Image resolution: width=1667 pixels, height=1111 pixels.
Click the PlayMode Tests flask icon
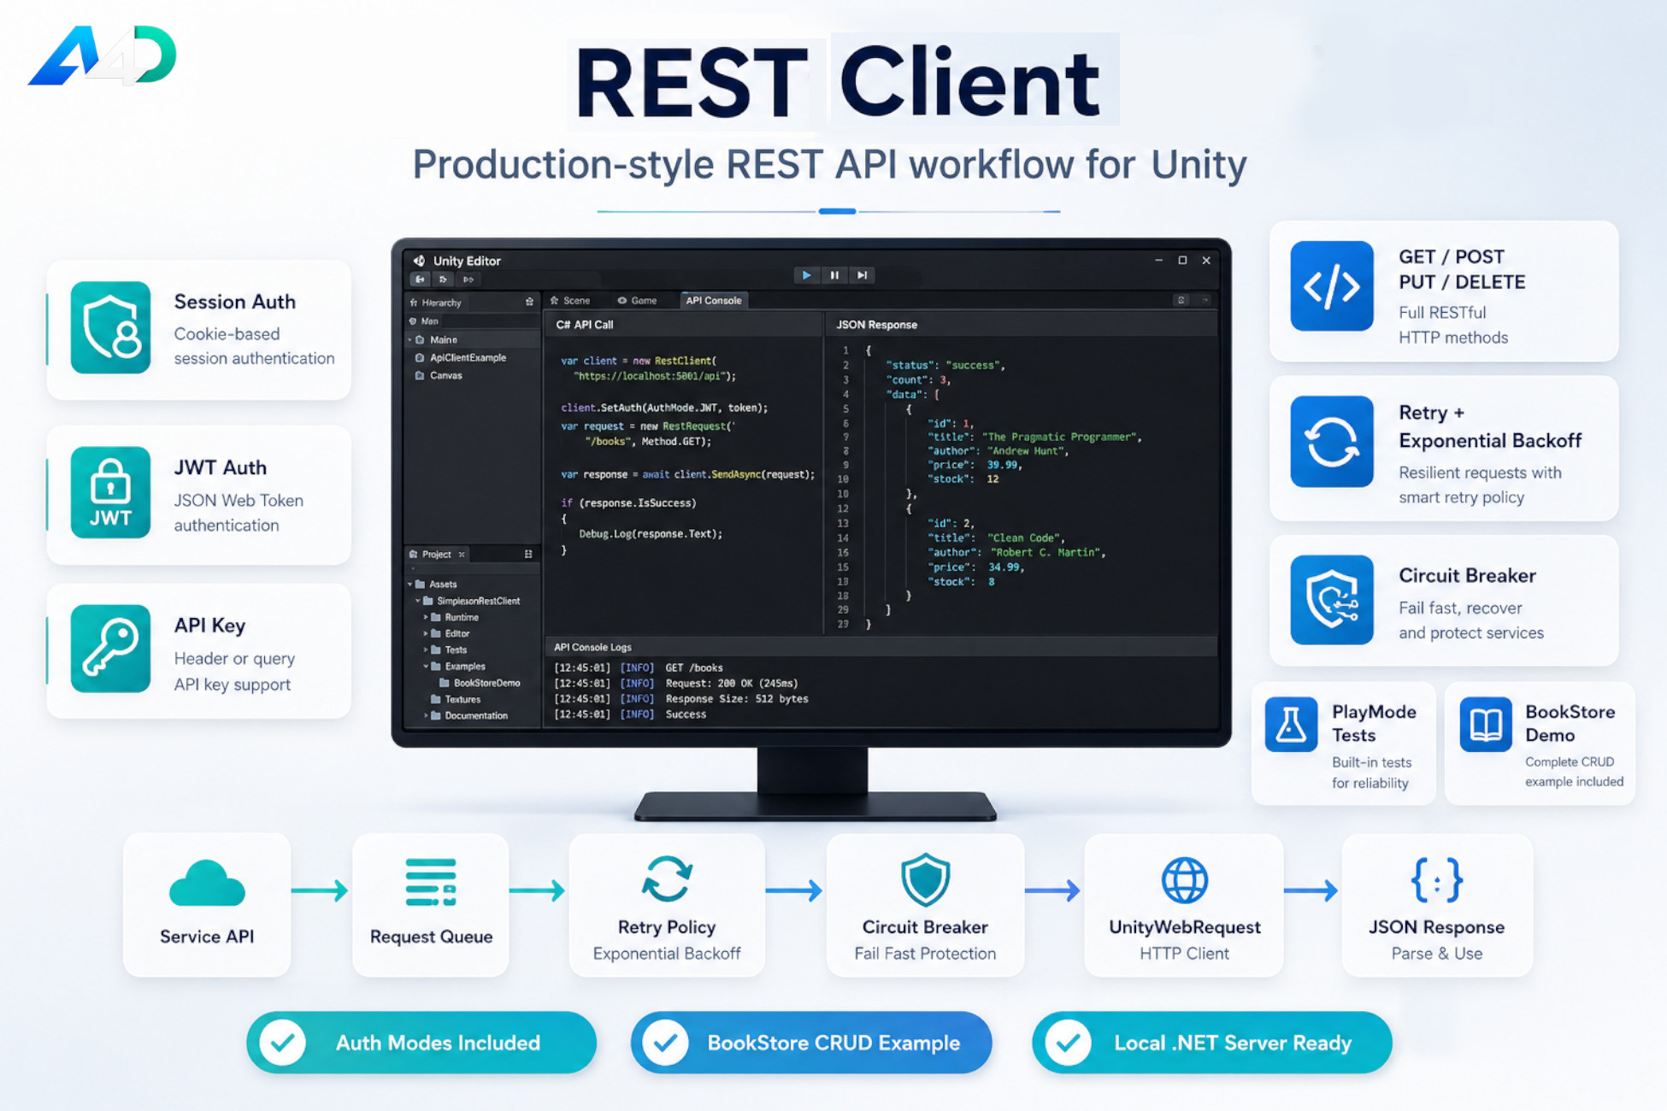[x=1291, y=725]
